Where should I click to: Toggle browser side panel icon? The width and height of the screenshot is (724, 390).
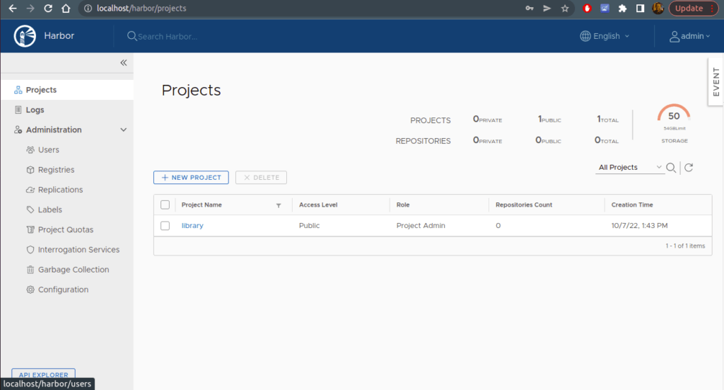click(640, 8)
